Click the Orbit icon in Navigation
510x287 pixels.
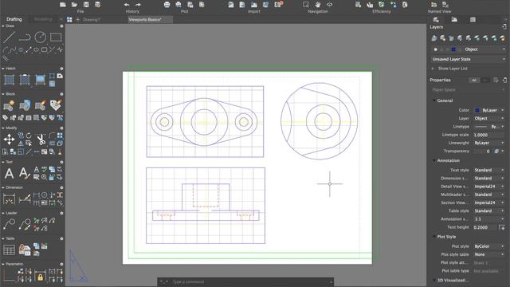[329, 5]
